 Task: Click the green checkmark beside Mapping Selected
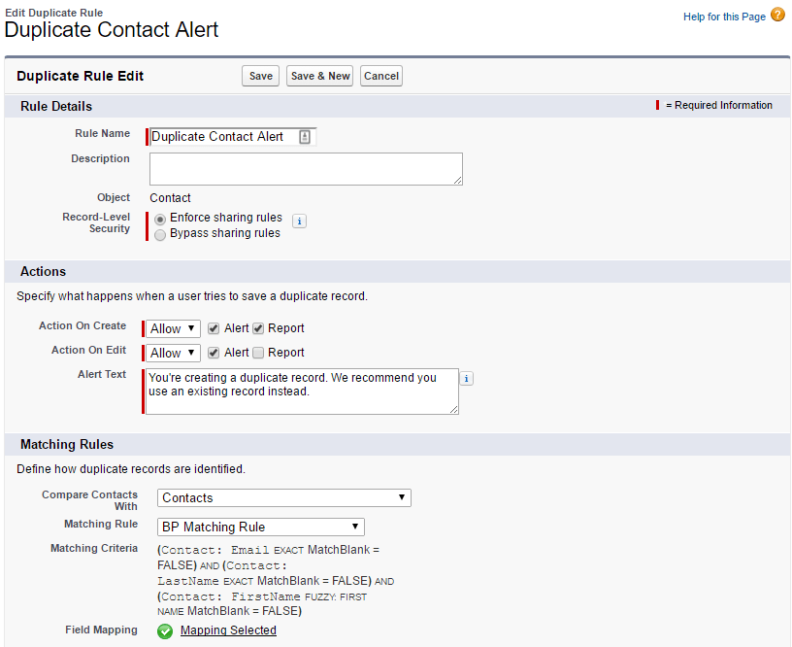tap(165, 631)
